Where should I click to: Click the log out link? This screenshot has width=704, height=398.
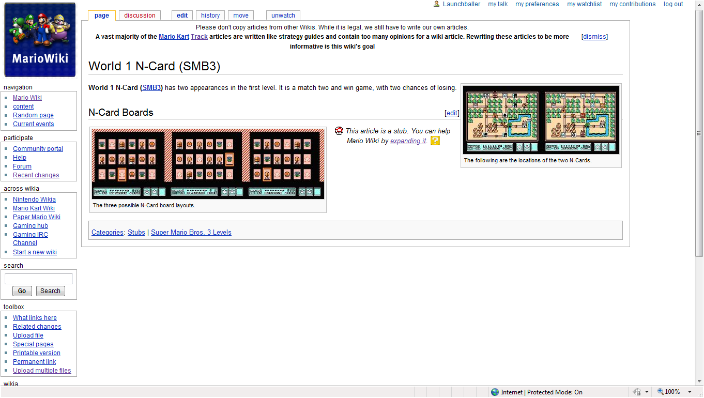674,4
